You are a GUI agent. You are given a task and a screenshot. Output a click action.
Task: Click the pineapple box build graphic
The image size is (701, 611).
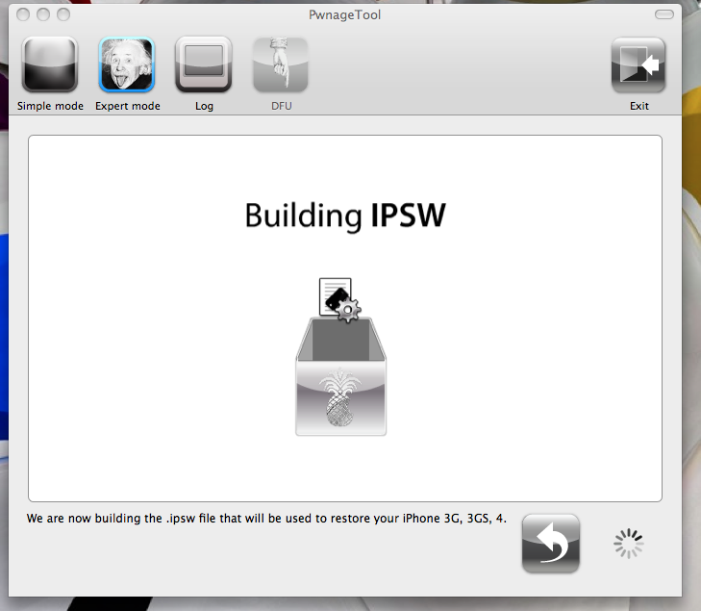[340, 376]
